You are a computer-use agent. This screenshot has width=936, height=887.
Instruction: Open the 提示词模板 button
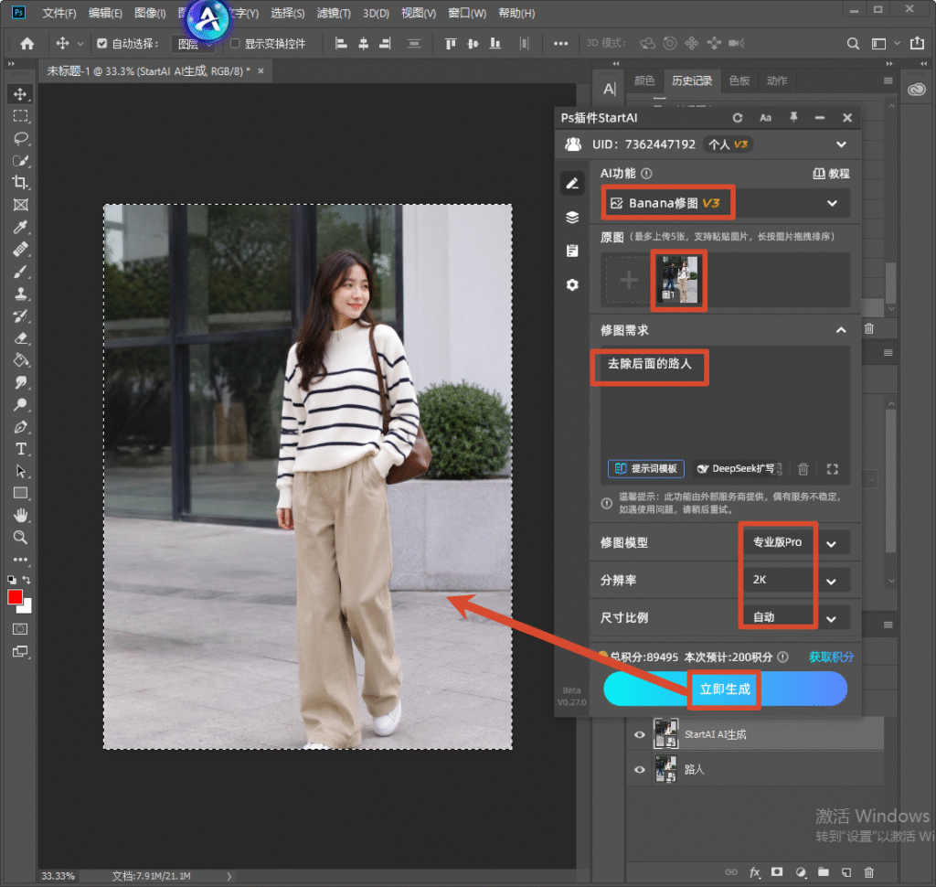[x=646, y=469]
